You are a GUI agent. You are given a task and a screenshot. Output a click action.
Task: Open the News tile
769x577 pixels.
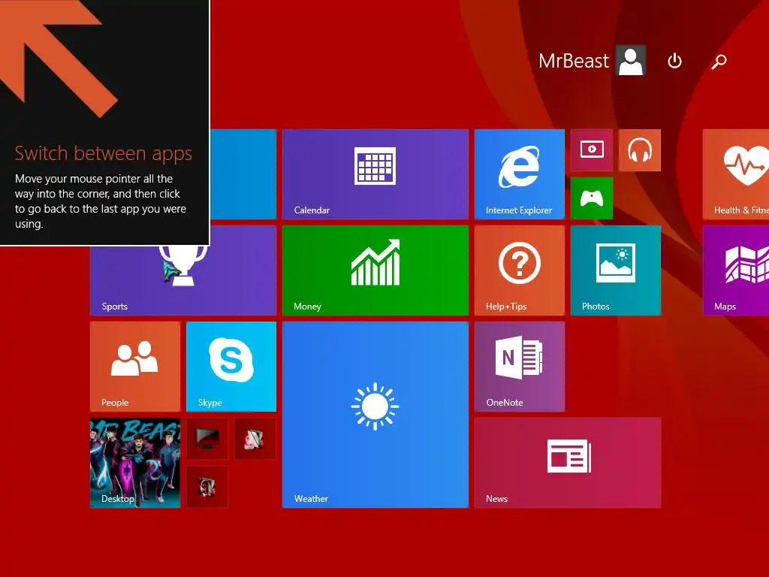[x=568, y=463]
